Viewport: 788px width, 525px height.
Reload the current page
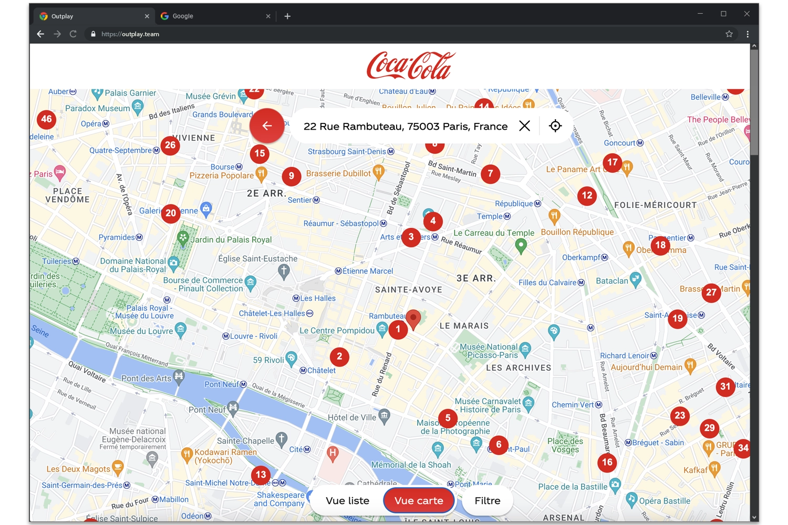pyautogui.click(x=73, y=34)
